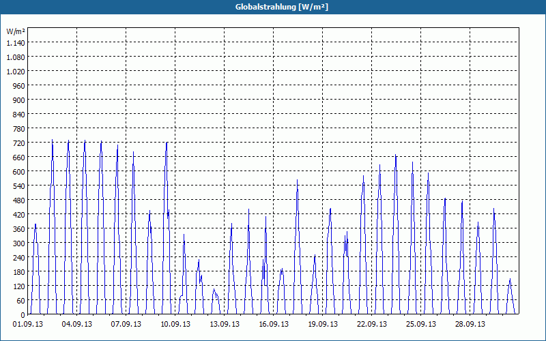Select the '1.140' y-axis label
The width and height of the screenshot is (546, 341).
(x=16, y=43)
